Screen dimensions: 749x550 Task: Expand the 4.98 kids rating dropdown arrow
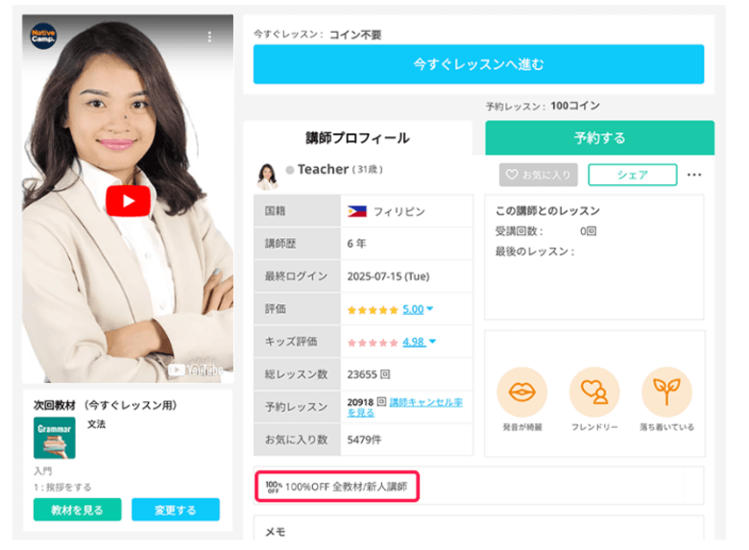pos(432,342)
